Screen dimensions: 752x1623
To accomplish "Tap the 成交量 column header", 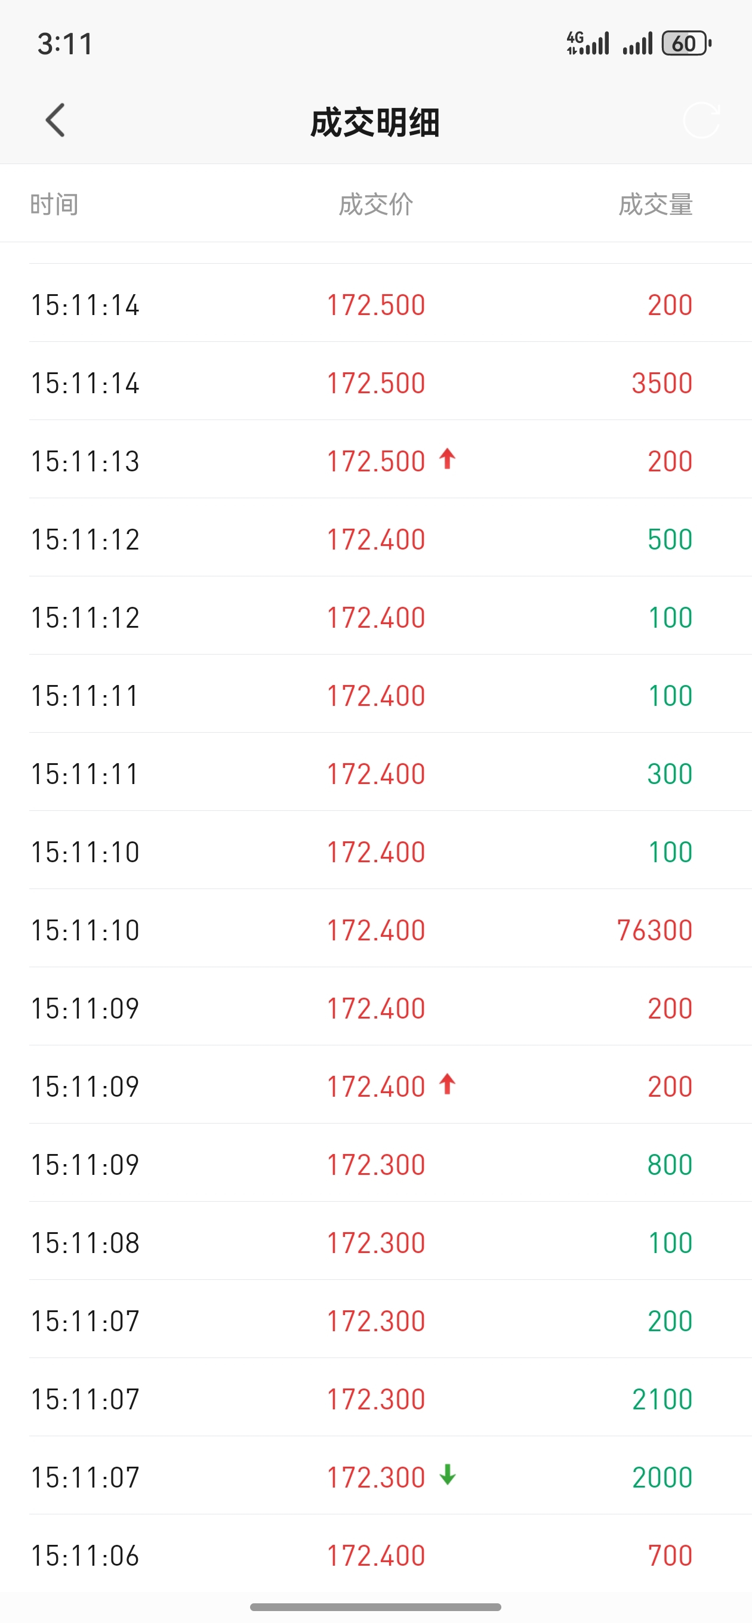I will click(655, 205).
